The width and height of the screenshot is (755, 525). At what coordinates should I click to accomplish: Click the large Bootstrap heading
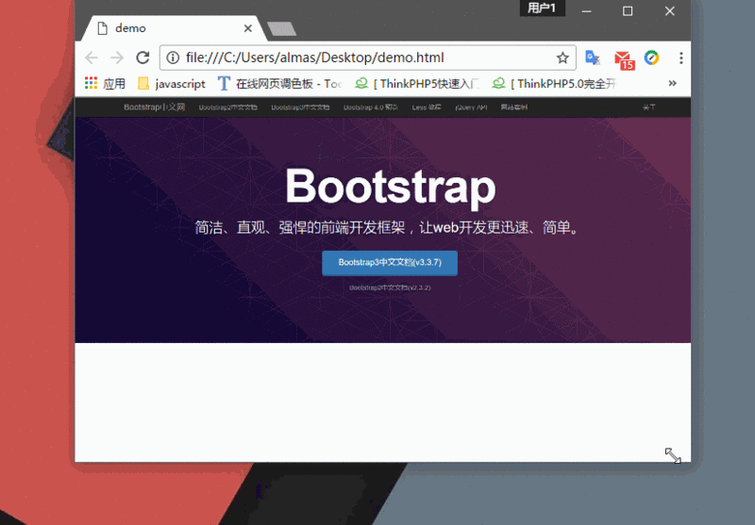point(391,187)
